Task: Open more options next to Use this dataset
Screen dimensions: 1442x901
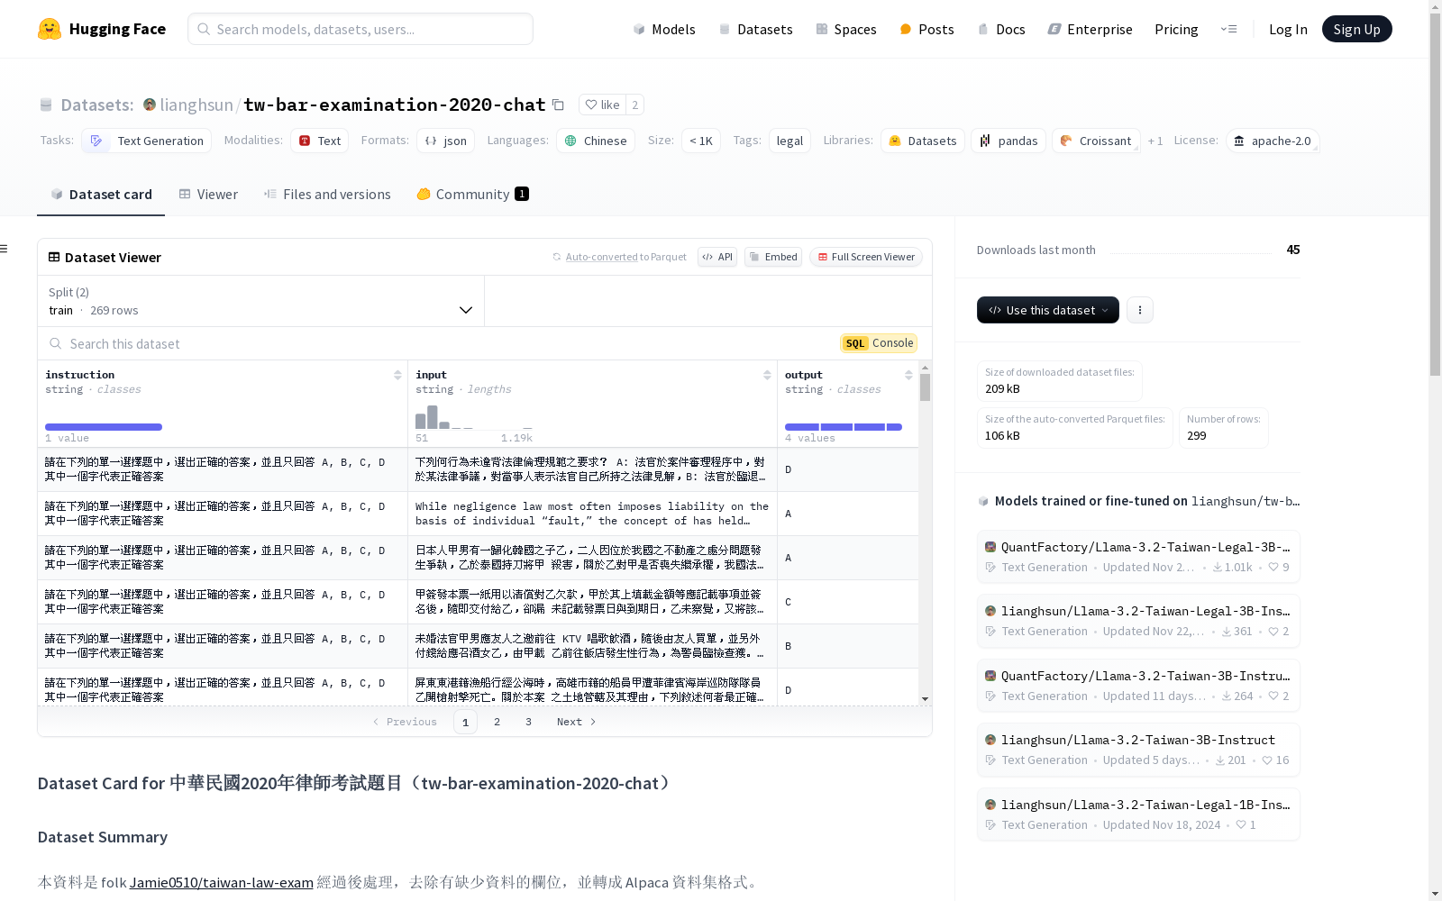Action: click(1140, 310)
